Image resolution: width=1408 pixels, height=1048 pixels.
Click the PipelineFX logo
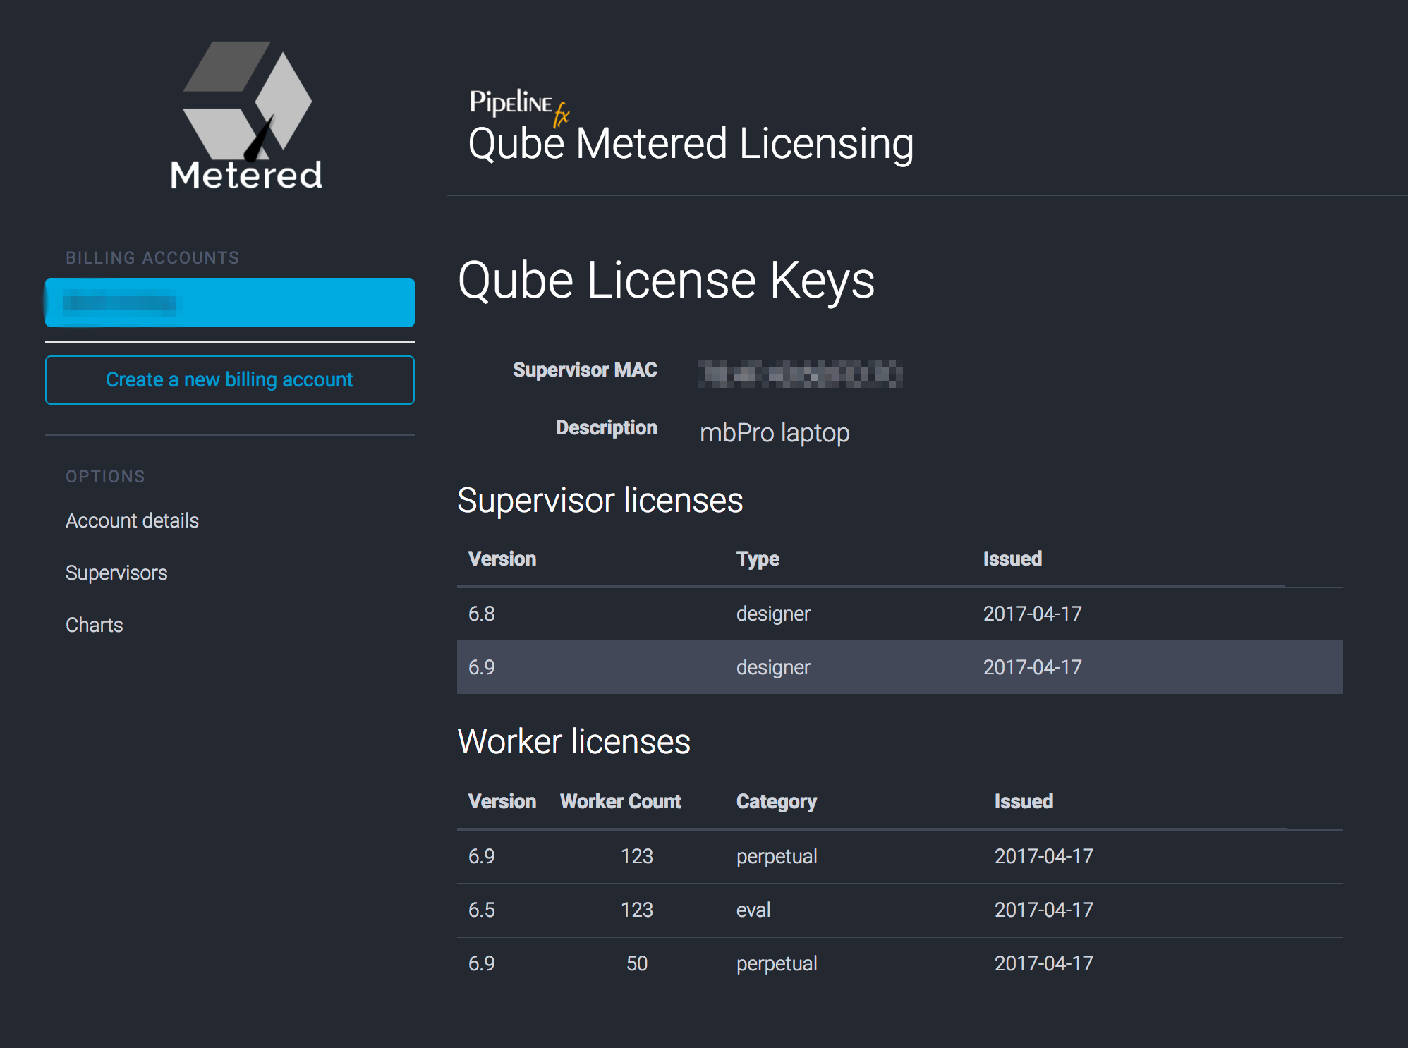pos(518,106)
